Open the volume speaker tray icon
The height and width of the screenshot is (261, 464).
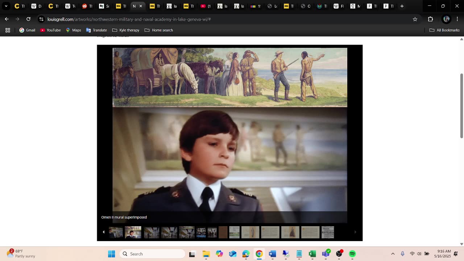(x=419, y=254)
